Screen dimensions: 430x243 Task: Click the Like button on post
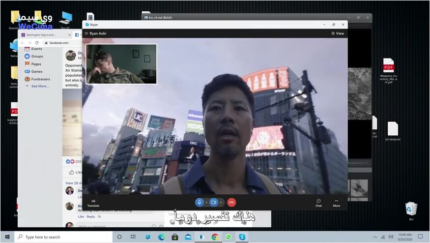coord(75,172)
